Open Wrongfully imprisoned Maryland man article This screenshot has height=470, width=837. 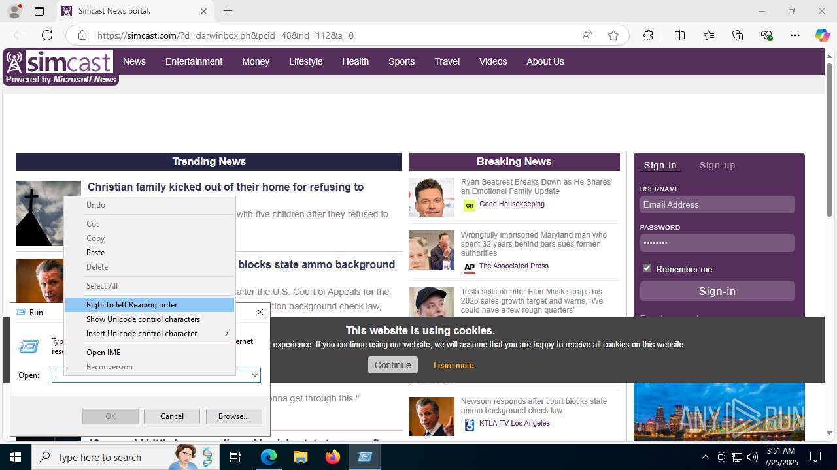534,244
